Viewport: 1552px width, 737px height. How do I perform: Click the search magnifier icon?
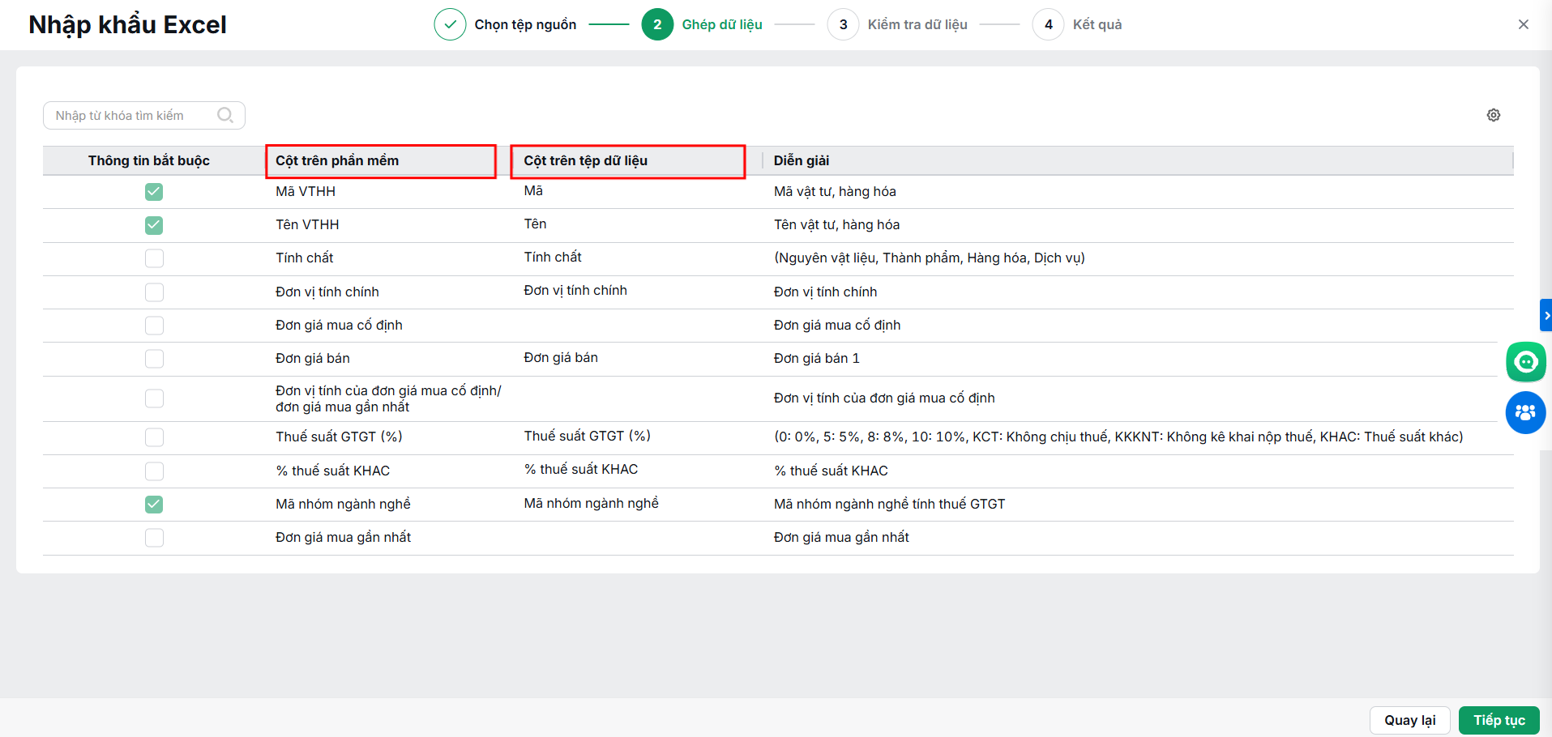(225, 115)
